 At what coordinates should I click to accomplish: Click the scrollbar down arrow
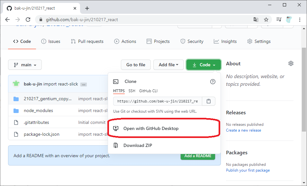pyautogui.click(x=304, y=183)
